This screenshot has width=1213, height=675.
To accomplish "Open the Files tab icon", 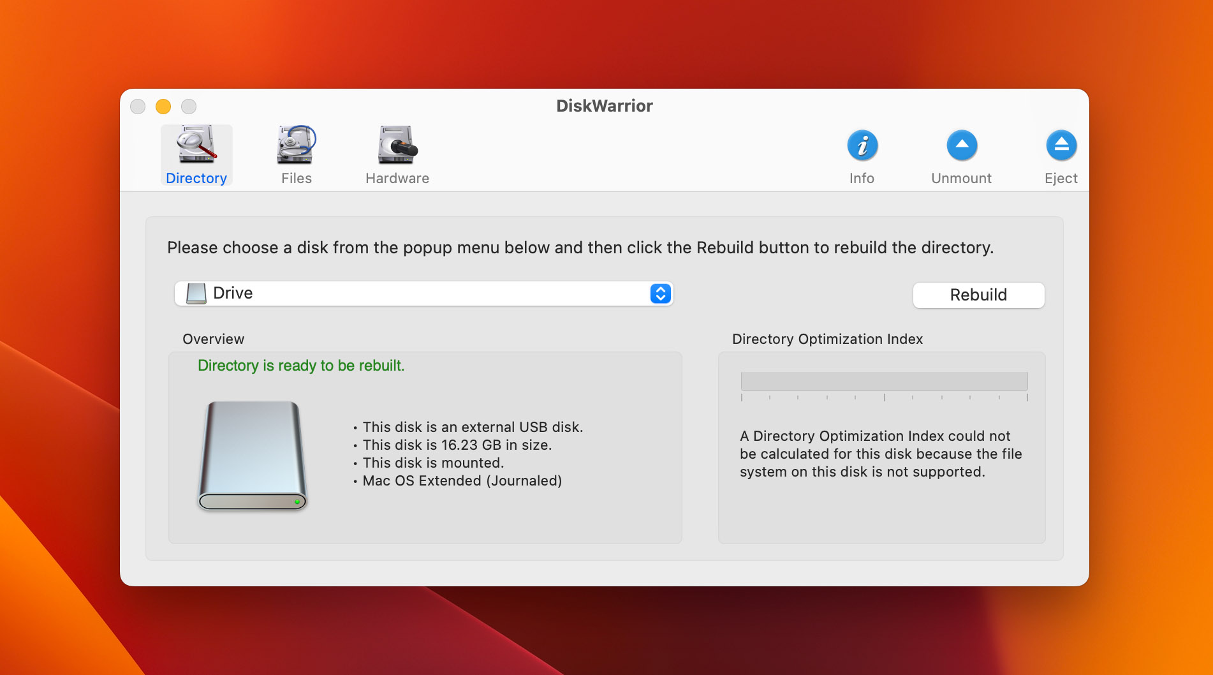I will coord(297,145).
